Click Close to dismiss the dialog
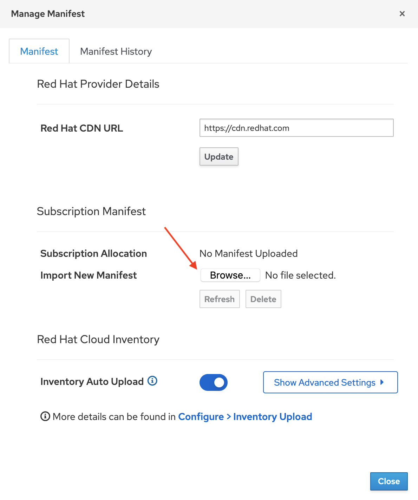418x500 pixels. point(388,481)
